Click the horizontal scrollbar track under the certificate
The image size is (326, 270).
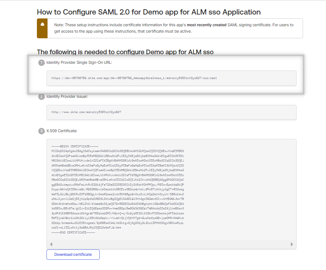pyautogui.click(x=171, y=244)
